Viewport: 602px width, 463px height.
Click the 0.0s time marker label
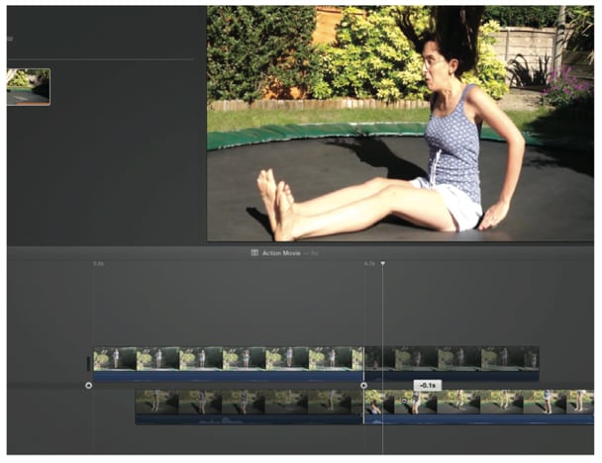pyautogui.click(x=98, y=263)
